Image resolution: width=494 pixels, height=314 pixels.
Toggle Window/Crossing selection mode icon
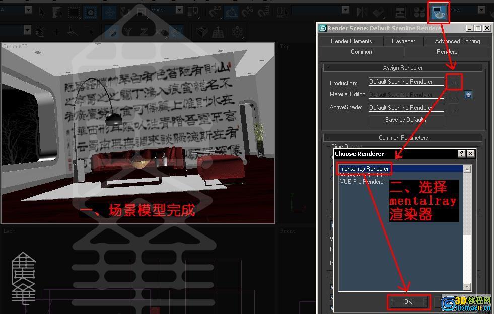tap(91, 12)
